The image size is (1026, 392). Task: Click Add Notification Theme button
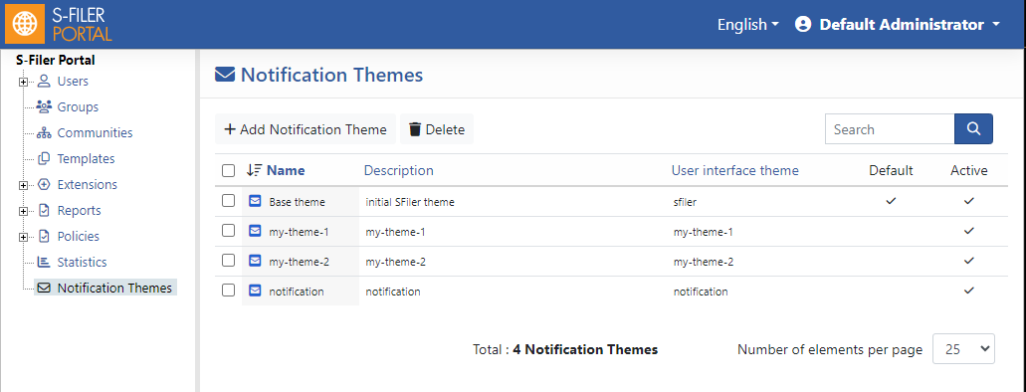pyautogui.click(x=306, y=129)
